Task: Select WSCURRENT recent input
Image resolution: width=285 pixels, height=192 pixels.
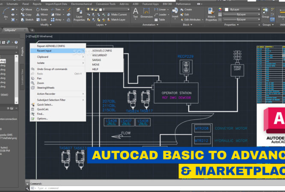Action: (x=104, y=55)
